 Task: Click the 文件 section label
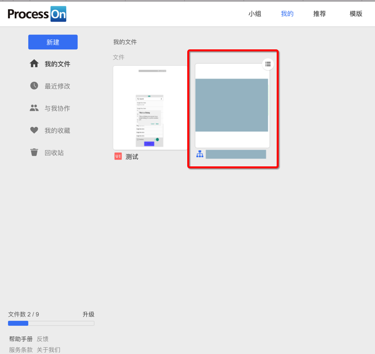[119, 57]
